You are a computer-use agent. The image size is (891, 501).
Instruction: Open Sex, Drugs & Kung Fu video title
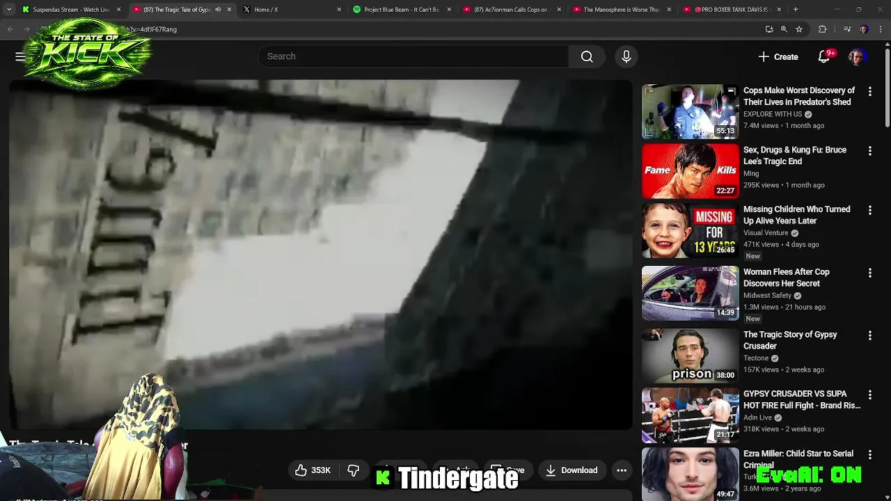click(x=795, y=155)
